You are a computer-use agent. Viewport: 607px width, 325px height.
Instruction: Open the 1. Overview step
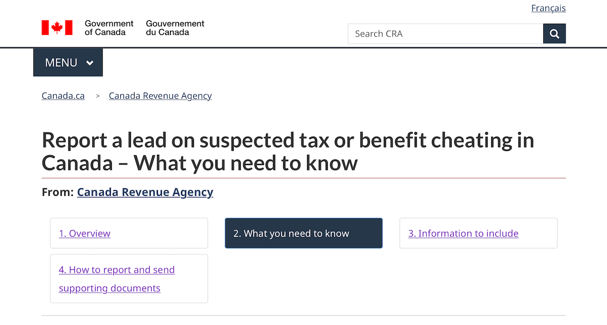pos(84,233)
